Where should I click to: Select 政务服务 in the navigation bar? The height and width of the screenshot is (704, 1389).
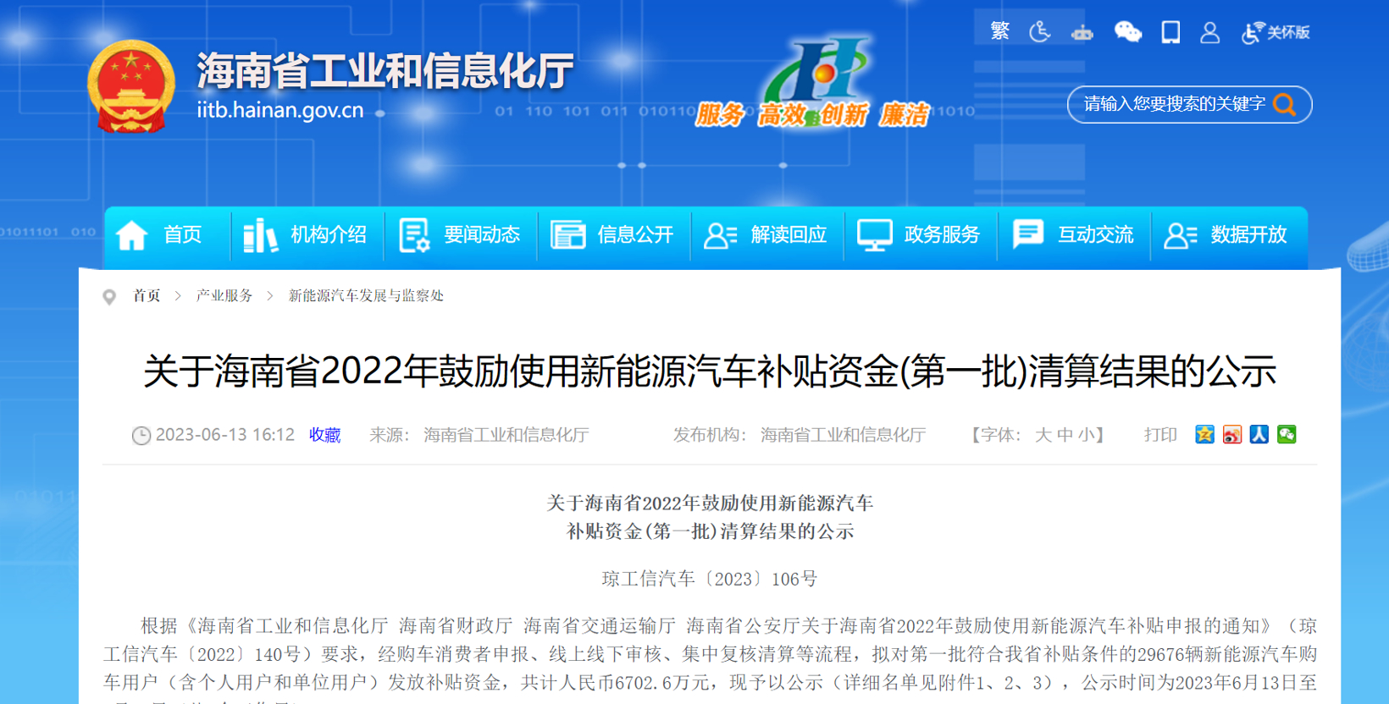pos(919,235)
